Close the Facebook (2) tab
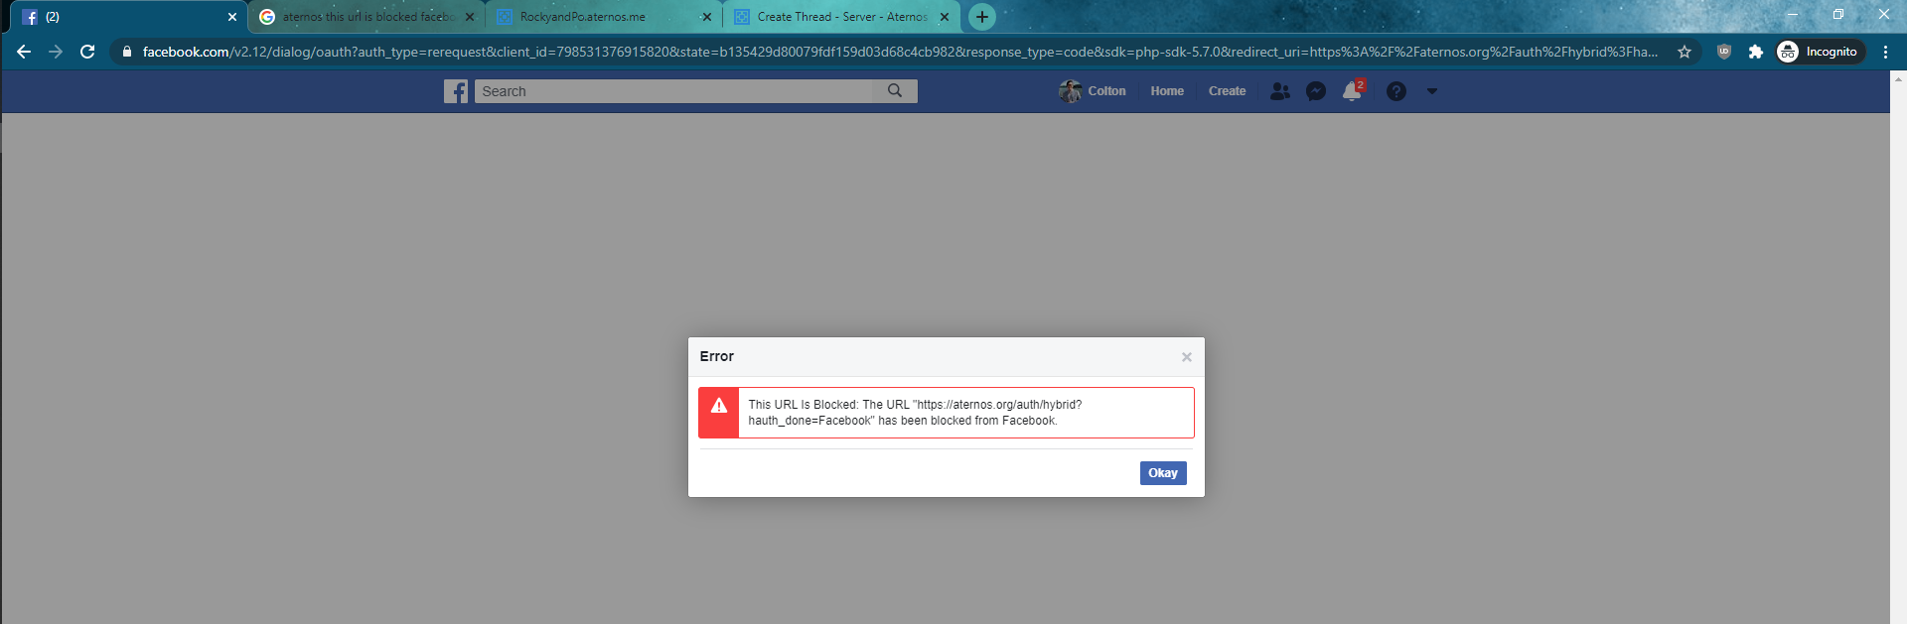 click(232, 17)
